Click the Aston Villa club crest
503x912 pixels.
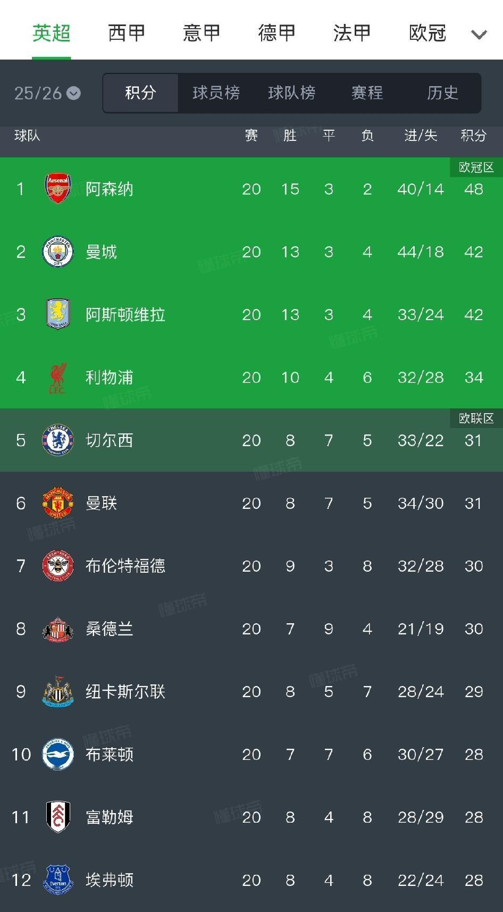57,314
